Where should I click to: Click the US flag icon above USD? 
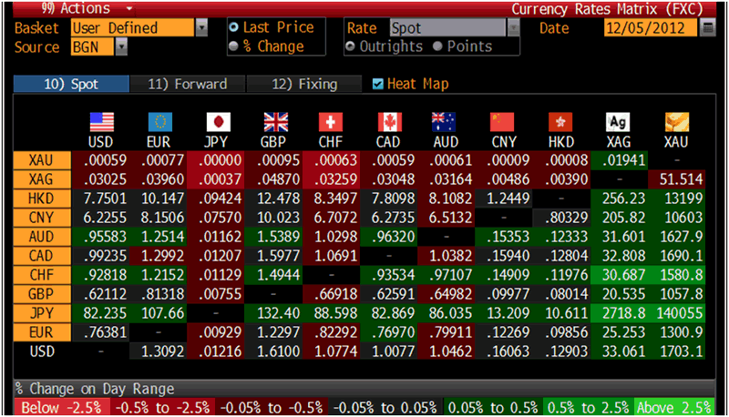tap(100, 123)
